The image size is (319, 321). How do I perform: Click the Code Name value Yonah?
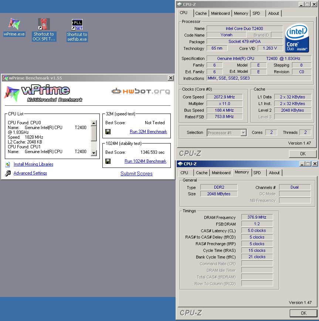point(227,35)
